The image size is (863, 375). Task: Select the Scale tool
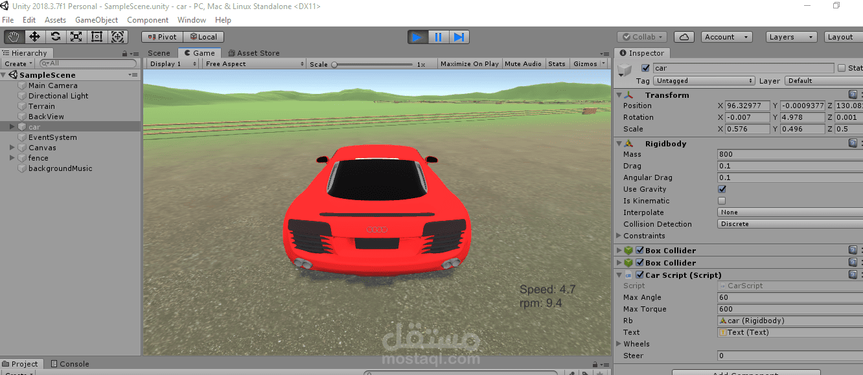pyautogui.click(x=76, y=37)
